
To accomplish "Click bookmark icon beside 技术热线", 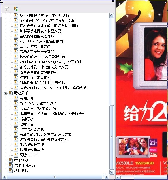I will [11, 160].
